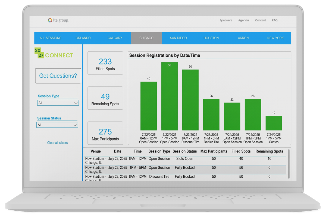Screen dimensions: 326x218
Task: Click the 7/24/2025 Costco axis label
Action: (274, 138)
